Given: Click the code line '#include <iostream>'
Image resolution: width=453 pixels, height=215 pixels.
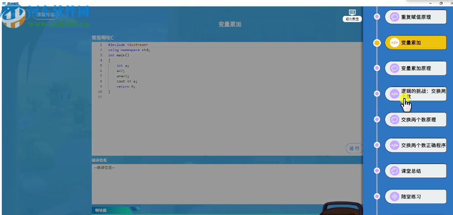Looking at the screenshot, I should (x=128, y=45).
